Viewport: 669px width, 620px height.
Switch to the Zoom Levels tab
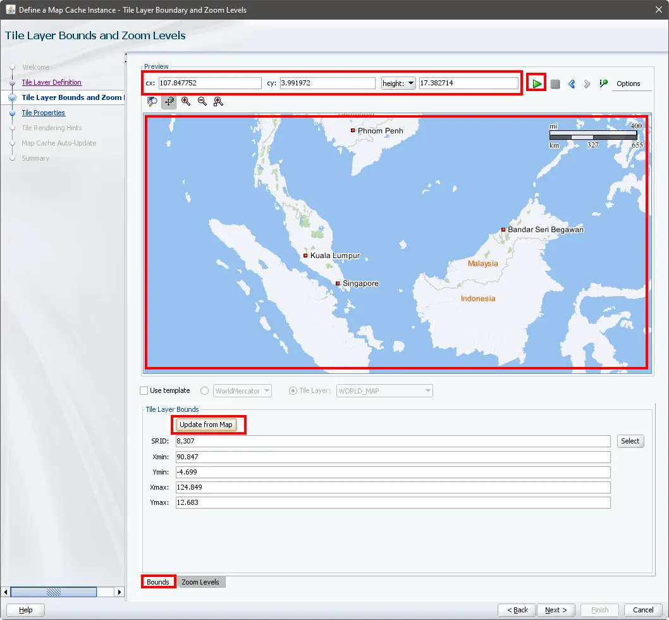coord(200,582)
